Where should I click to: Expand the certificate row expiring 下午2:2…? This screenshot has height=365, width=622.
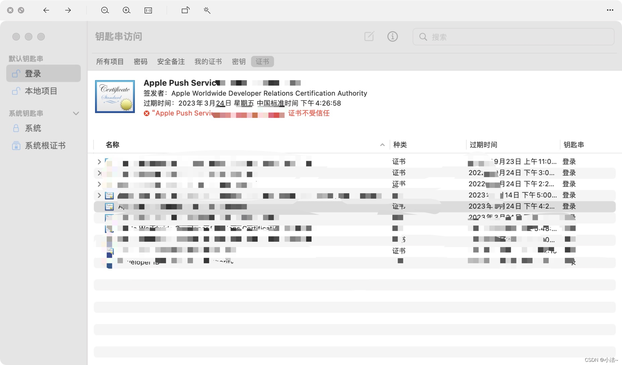tap(99, 184)
